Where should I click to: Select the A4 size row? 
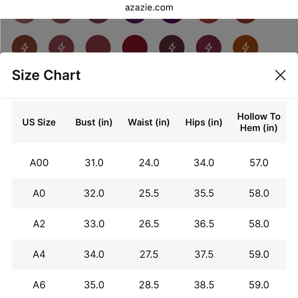point(149,254)
